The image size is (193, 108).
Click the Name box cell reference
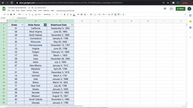pos(5,18)
